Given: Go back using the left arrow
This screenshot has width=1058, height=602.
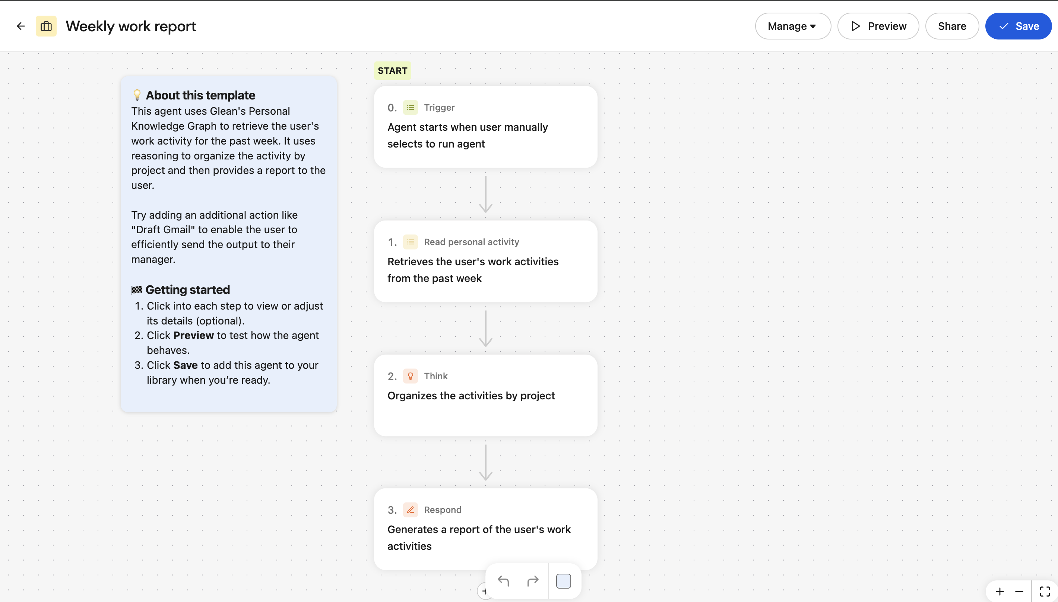Looking at the screenshot, I should click(20, 26).
